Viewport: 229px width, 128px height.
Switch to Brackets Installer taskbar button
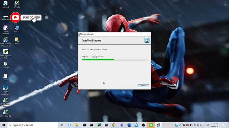159,125
